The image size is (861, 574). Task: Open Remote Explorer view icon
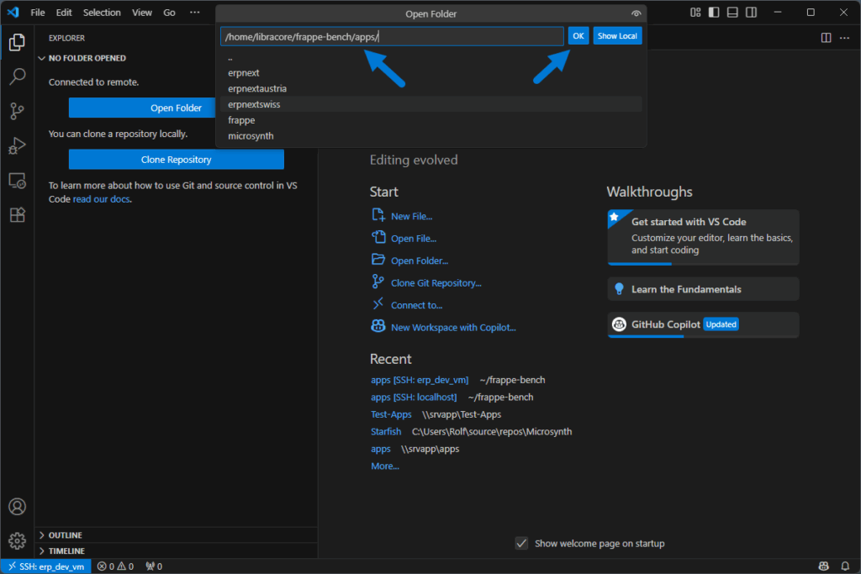17,181
